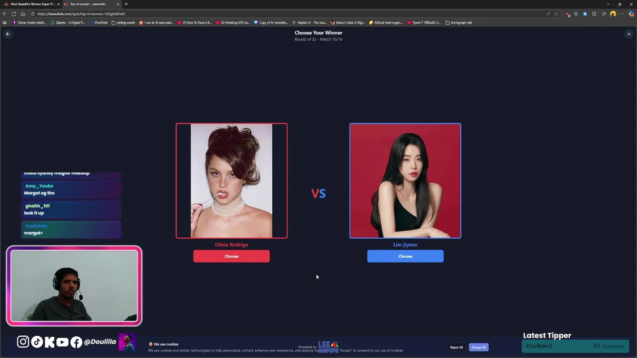The height and width of the screenshot is (358, 637).
Task: Click the browser Back button
Action: pyautogui.click(x=5, y=14)
